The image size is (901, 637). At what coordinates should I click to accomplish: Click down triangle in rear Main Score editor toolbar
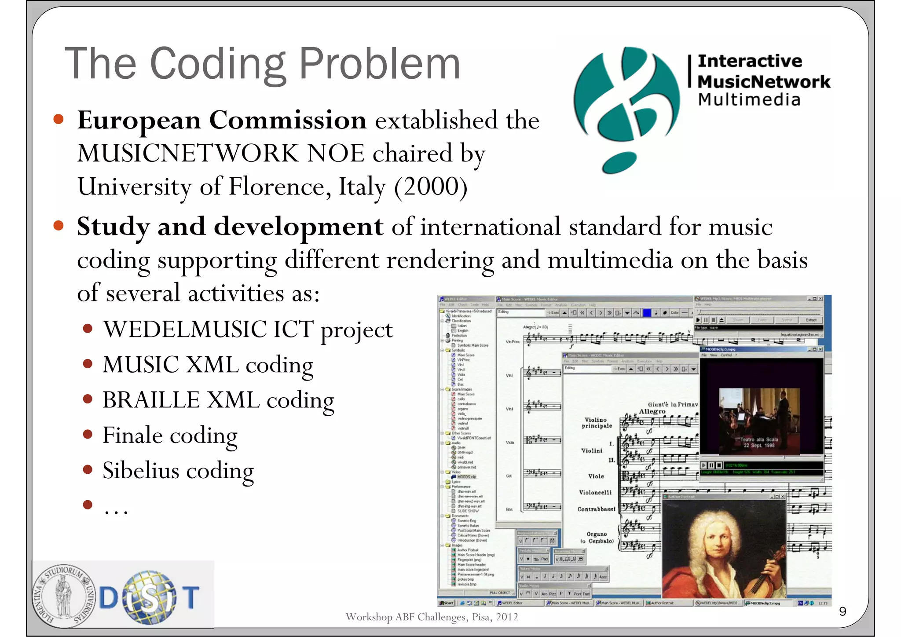[627, 313]
